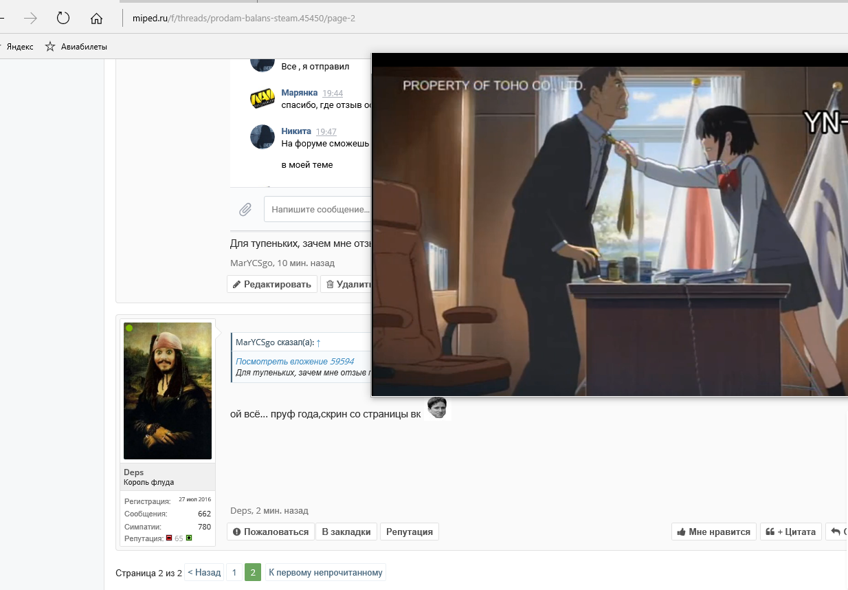Like the post with Мне нравится
Screen dimensions: 848x590
pos(714,532)
